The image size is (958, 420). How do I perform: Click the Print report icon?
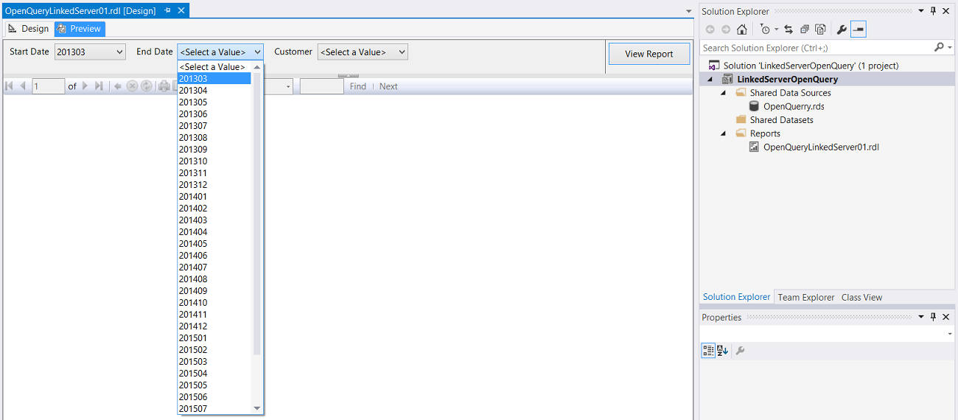pyautogui.click(x=164, y=86)
